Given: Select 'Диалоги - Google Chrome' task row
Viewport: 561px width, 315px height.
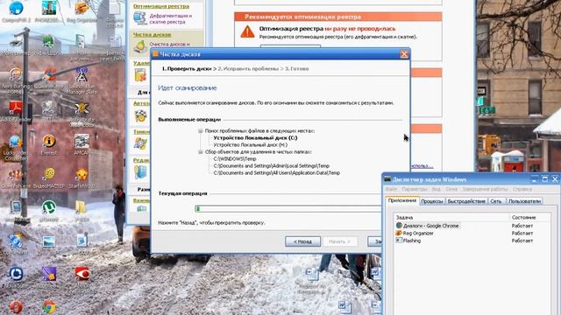Looking at the screenshot, I should (x=427, y=226).
